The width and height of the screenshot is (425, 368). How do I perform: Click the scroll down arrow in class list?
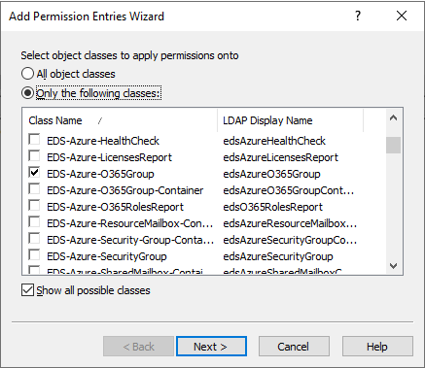pos(393,266)
